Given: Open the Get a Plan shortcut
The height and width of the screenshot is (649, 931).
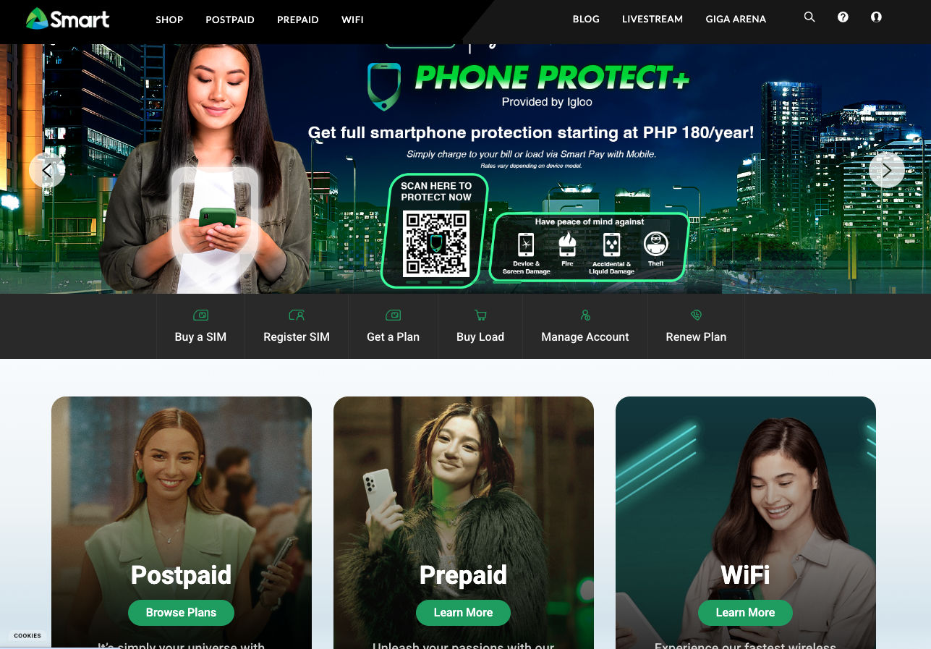Looking at the screenshot, I should pyautogui.click(x=393, y=326).
